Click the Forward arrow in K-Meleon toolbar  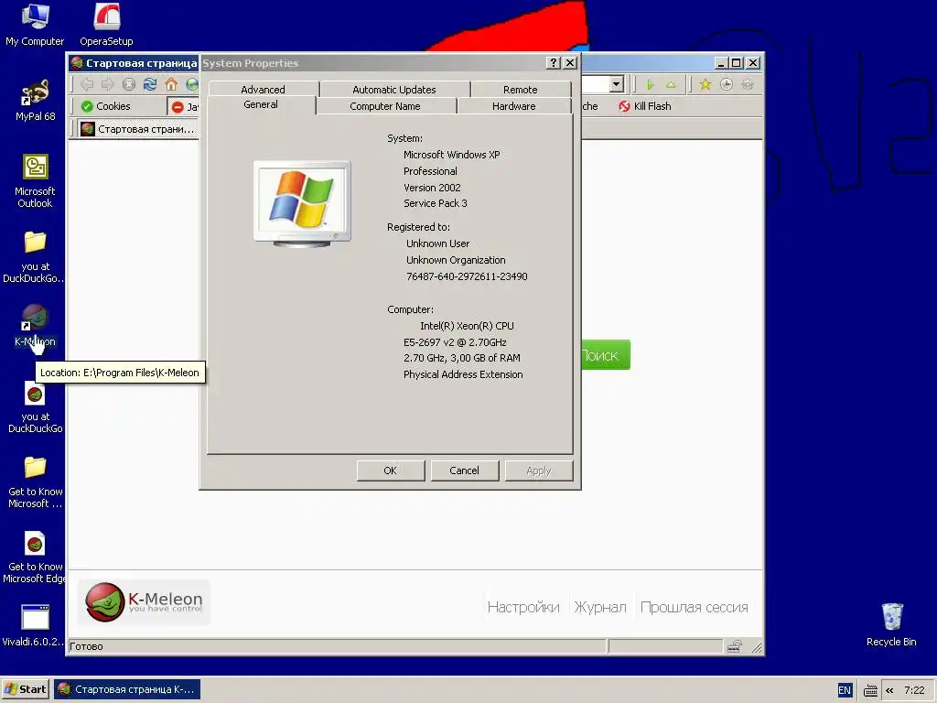point(108,84)
